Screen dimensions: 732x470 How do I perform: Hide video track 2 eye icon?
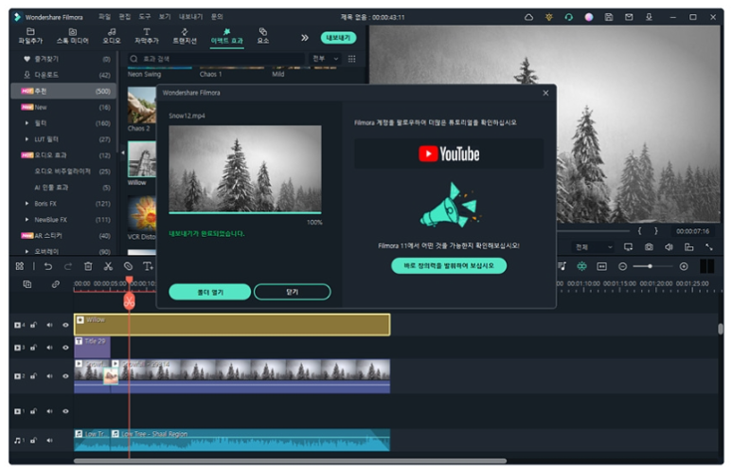[65, 376]
